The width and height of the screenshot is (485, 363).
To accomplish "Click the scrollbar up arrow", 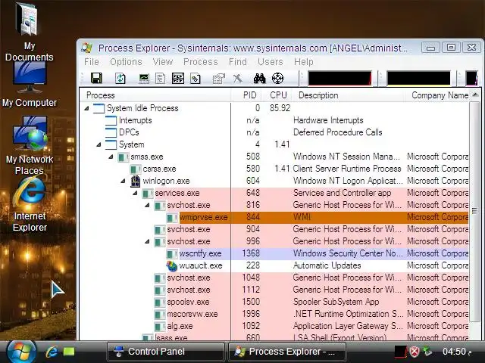I will tap(475, 95).
